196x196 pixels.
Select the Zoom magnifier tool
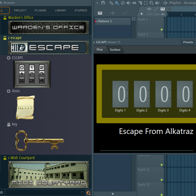click(x=152, y=3)
